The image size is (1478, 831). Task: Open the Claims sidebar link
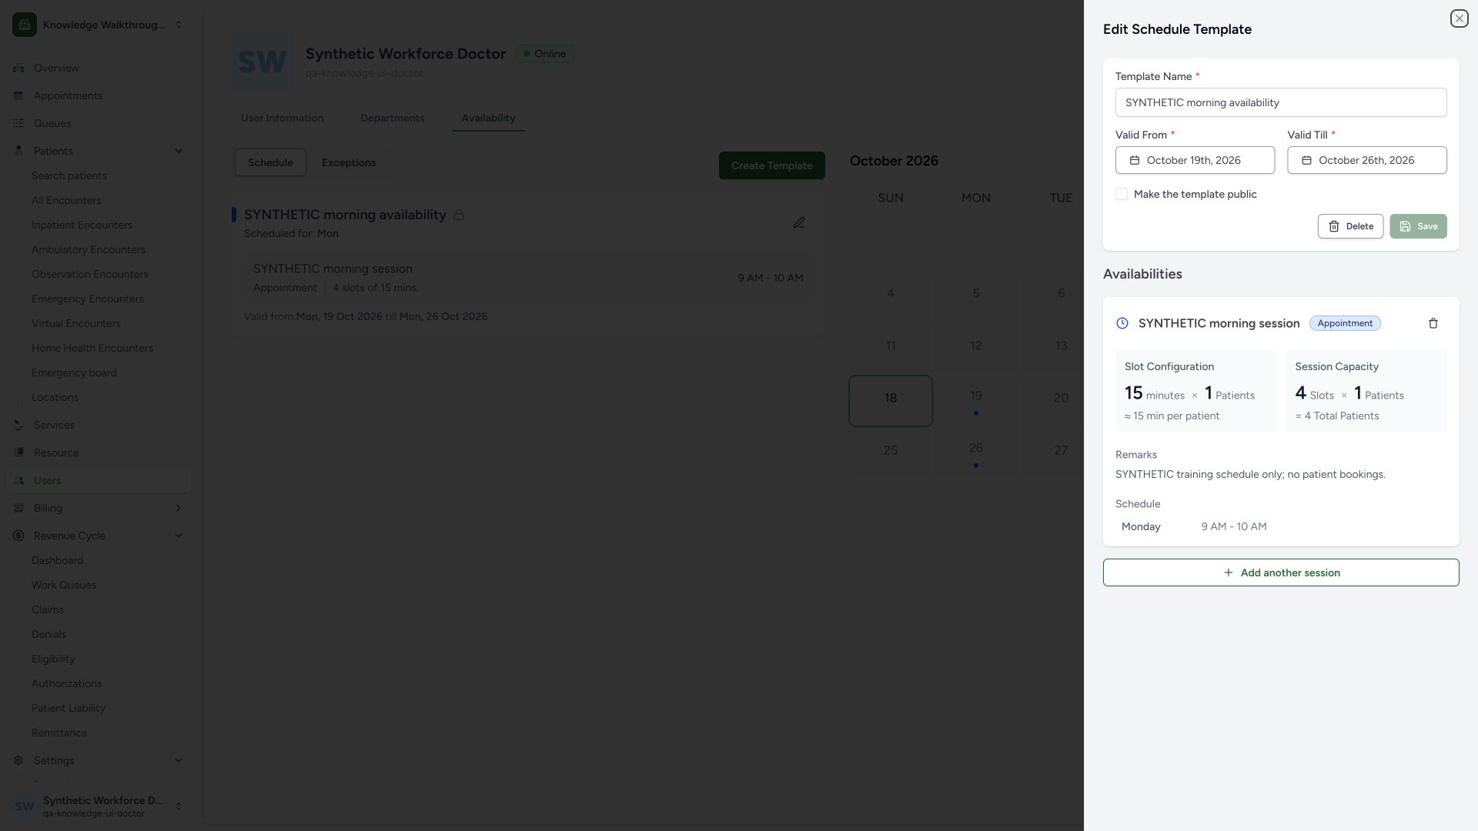pyautogui.click(x=48, y=609)
